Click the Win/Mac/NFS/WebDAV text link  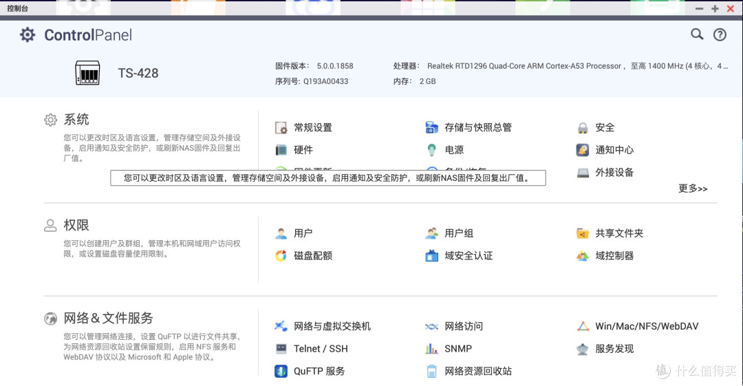point(647,326)
